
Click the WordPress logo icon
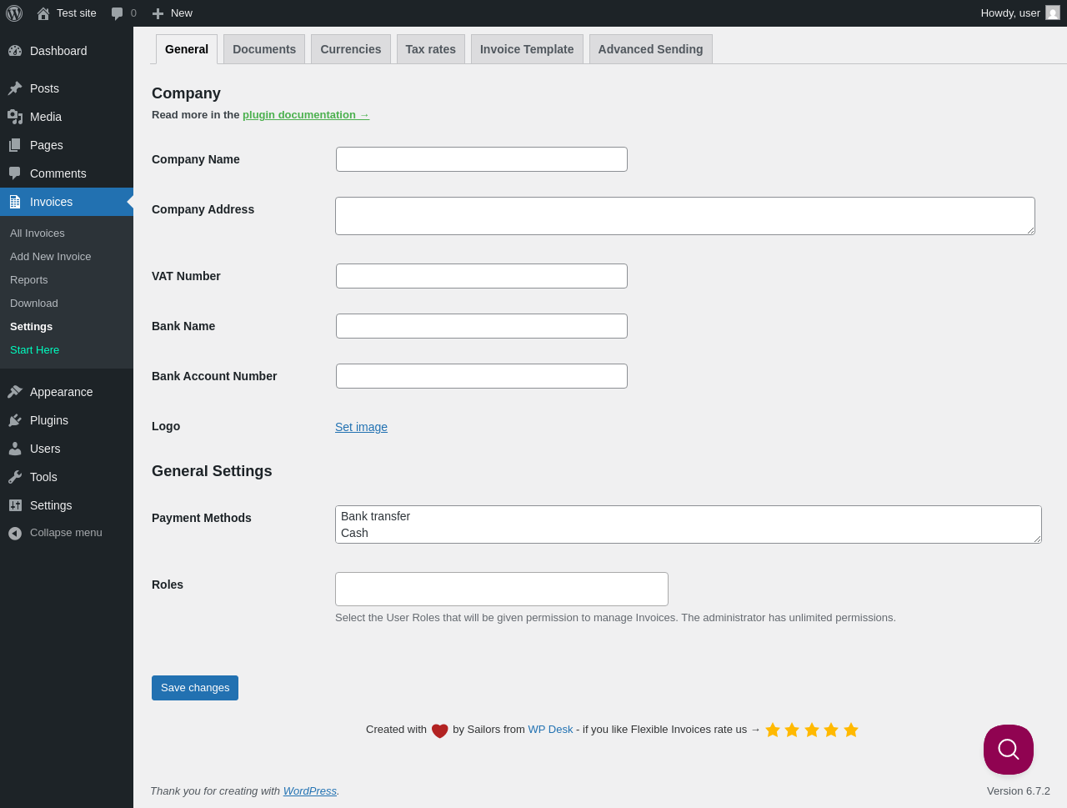point(14,13)
